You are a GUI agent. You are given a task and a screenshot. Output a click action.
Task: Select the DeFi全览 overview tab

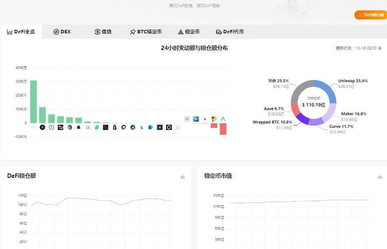coord(21,32)
